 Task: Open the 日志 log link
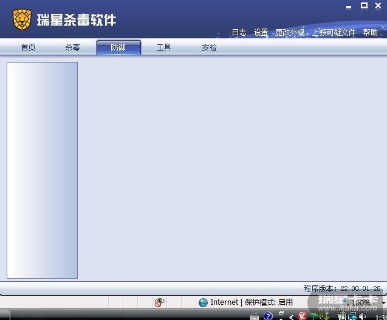239,32
